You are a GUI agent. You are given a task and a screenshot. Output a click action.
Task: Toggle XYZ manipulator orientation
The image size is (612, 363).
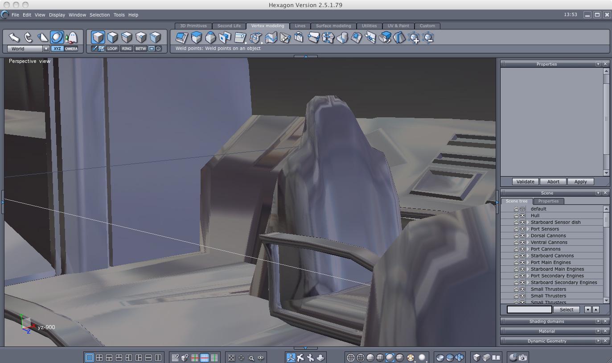[57, 49]
